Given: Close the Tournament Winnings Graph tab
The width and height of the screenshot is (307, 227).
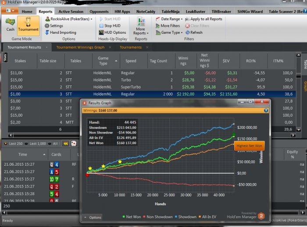Looking at the screenshot, I should (x=110, y=47).
